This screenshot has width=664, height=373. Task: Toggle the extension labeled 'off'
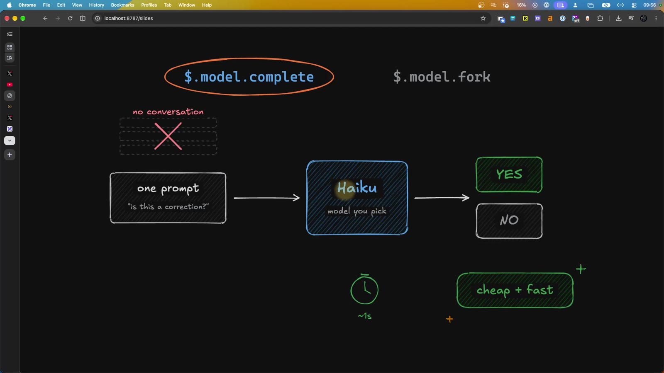[x=575, y=18]
